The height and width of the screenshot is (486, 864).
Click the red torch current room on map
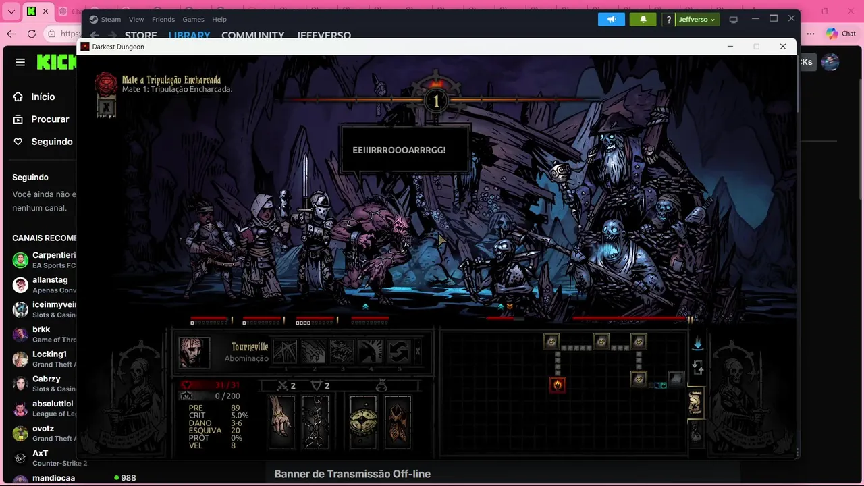coord(558,385)
